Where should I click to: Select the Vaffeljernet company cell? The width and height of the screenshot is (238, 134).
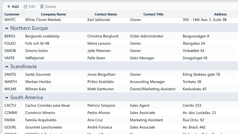[55, 58]
